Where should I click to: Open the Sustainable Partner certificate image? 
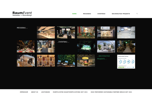point(126,62)
